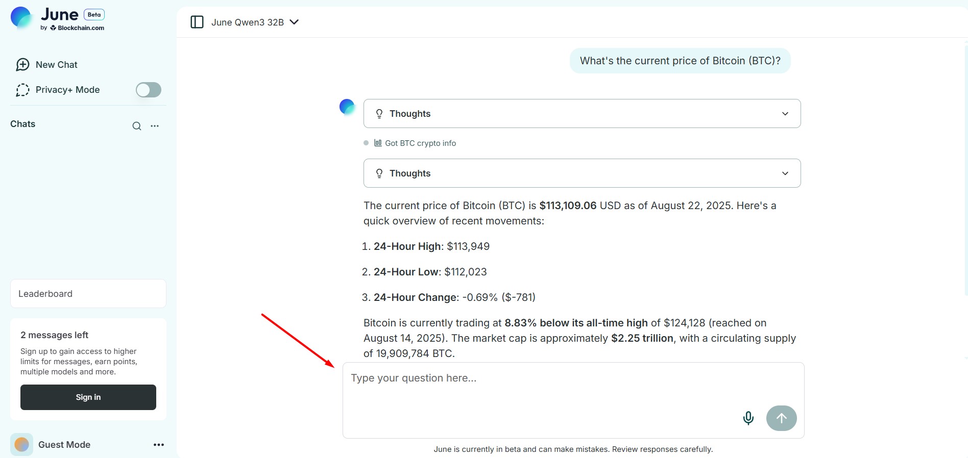This screenshot has width=968, height=458.
Task: Expand the second Thoughts section
Action: point(582,173)
